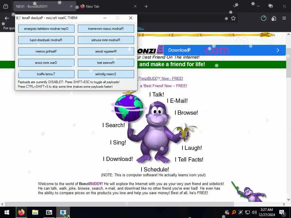Click the 'I E-Mail!' text

coord(177,101)
